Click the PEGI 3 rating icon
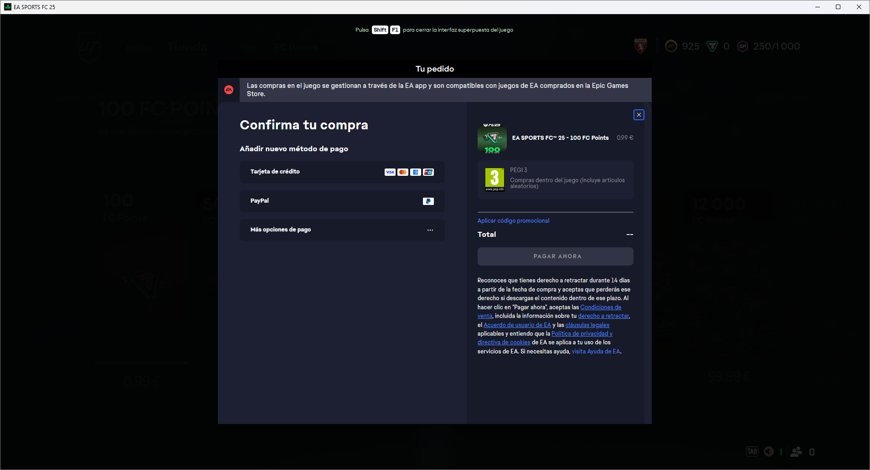This screenshot has width=870, height=470. 494,179
